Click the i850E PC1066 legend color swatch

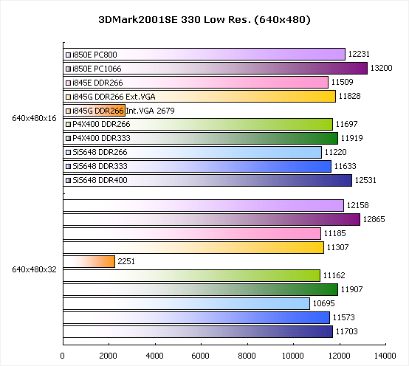pos(69,69)
